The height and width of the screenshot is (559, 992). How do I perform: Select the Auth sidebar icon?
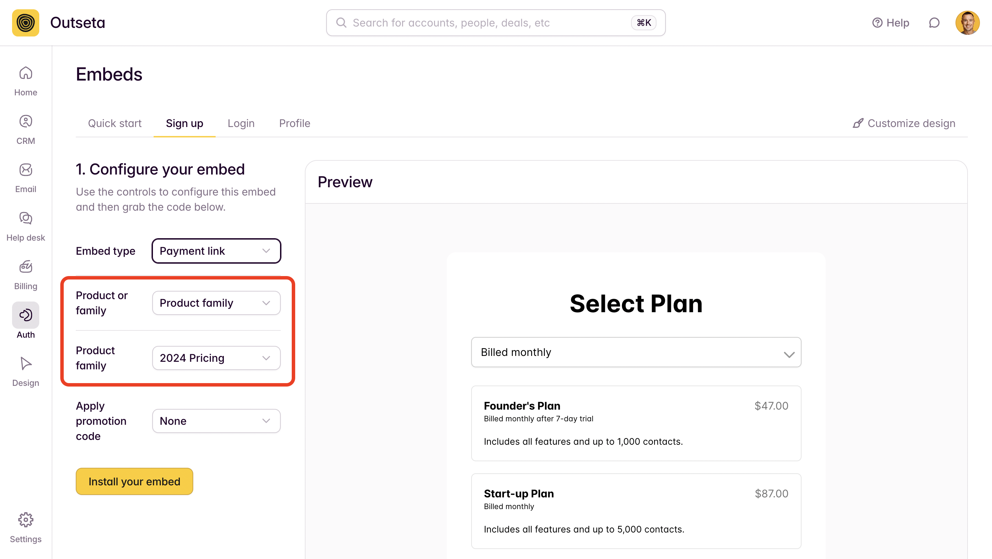[x=25, y=315]
